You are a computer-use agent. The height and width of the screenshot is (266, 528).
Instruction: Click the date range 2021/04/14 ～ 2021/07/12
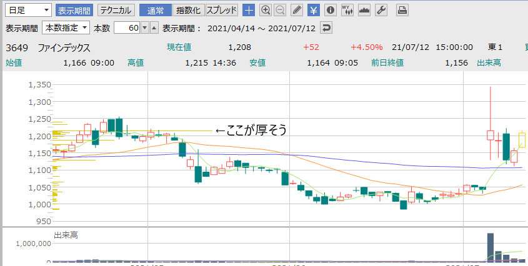262,28
